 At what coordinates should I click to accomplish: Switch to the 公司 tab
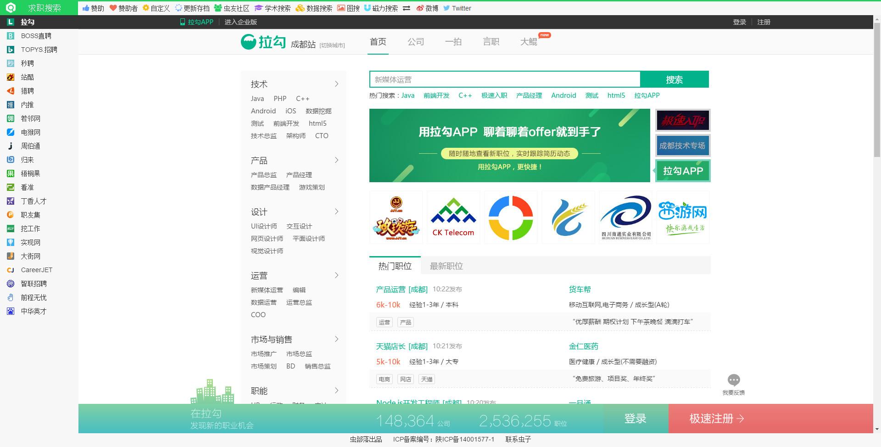415,42
